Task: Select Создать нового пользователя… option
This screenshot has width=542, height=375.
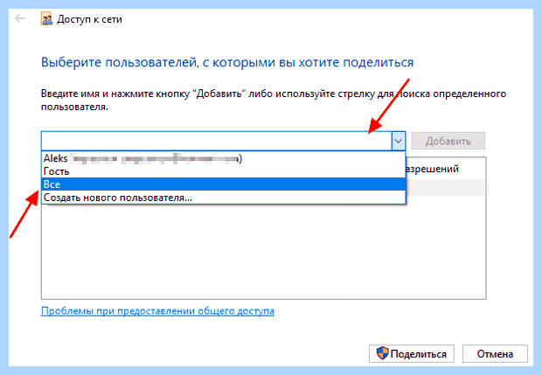Action: [x=223, y=198]
